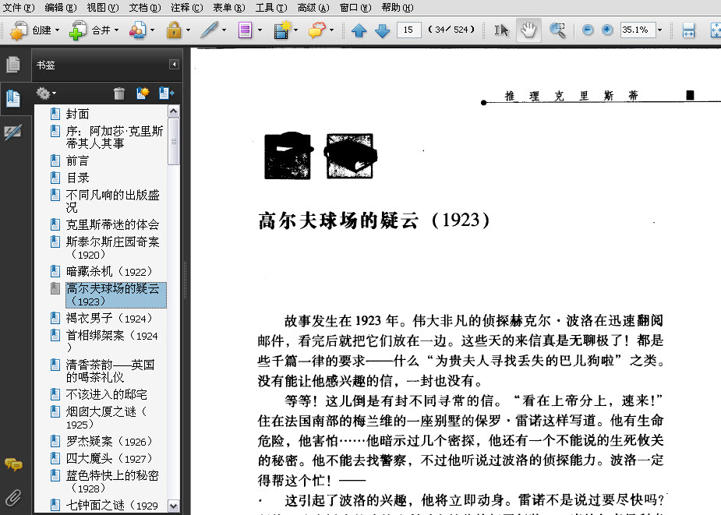Open the 文档 (Document) menu

[145, 7]
